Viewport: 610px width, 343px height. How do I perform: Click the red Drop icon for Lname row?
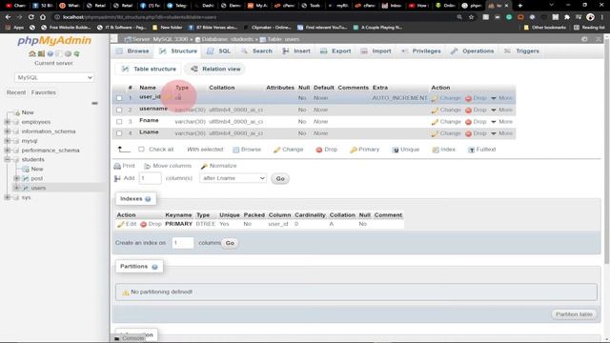[x=468, y=133]
